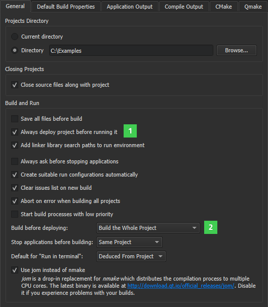The width and height of the screenshot is (268, 307).
Task: Open the Build before deploying dropdown
Action: point(148,228)
